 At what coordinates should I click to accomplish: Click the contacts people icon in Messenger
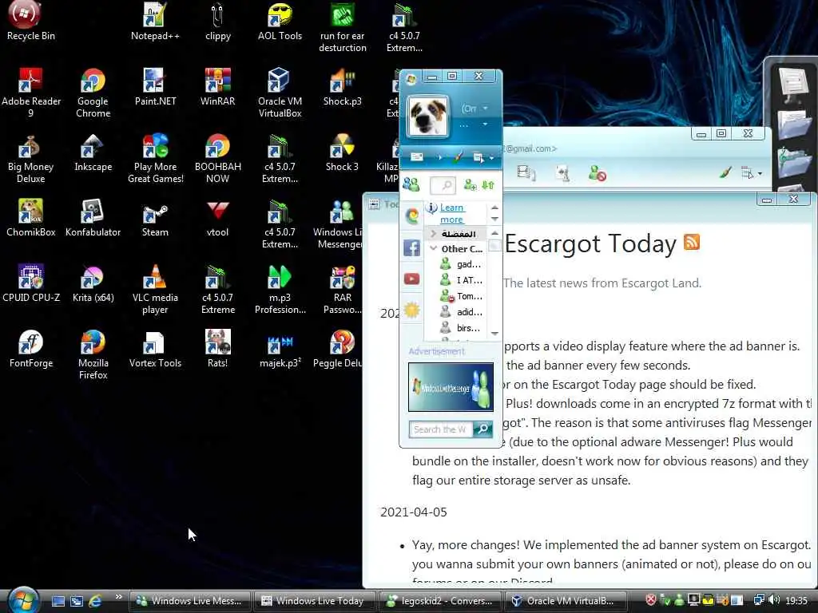click(x=411, y=184)
